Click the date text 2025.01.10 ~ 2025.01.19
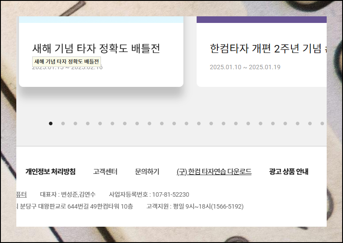Screen dimensions: 343x243 click(245, 67)
